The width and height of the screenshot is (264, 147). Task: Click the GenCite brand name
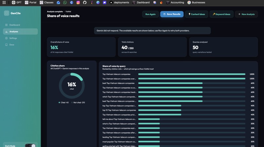point(15,13)
